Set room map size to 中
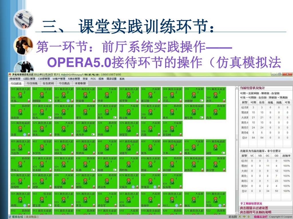The width and height of the screenshot is (293, 219). (x=244, y=217)
